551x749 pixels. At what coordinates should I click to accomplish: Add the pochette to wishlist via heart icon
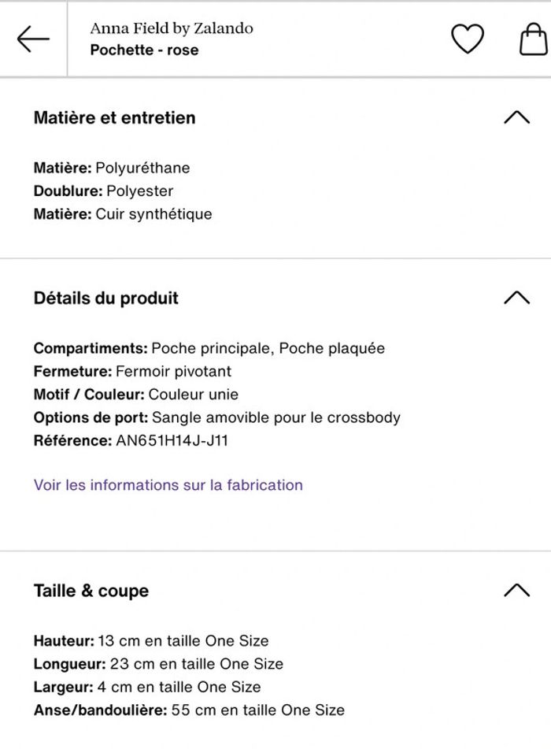click(467, 39)
